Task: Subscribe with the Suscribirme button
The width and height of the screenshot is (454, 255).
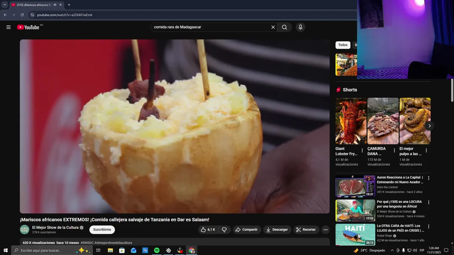Action: click(102, 229)
